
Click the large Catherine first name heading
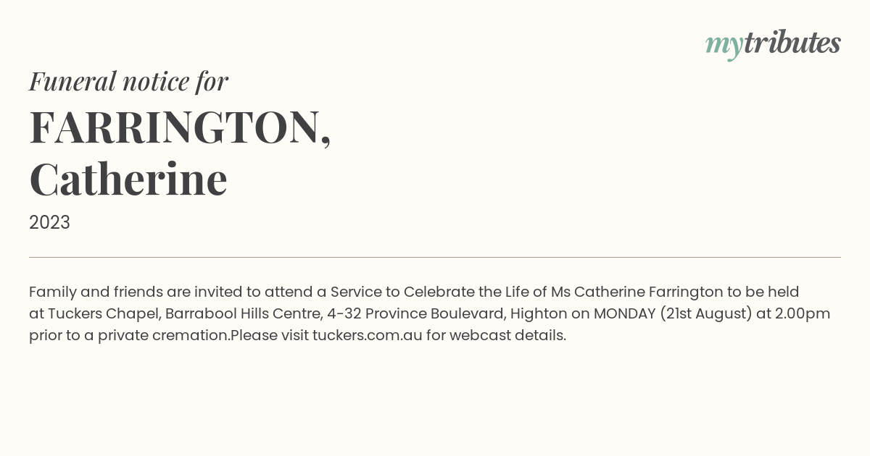click(128, 179)
